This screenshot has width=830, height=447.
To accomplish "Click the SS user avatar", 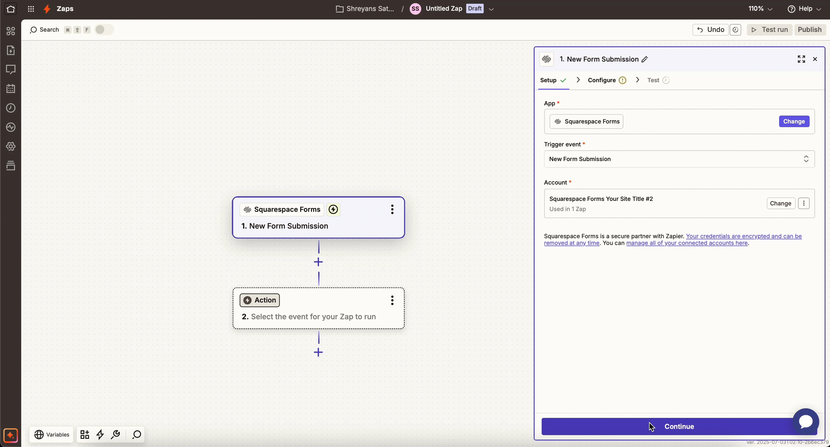I will click(415, 9).
